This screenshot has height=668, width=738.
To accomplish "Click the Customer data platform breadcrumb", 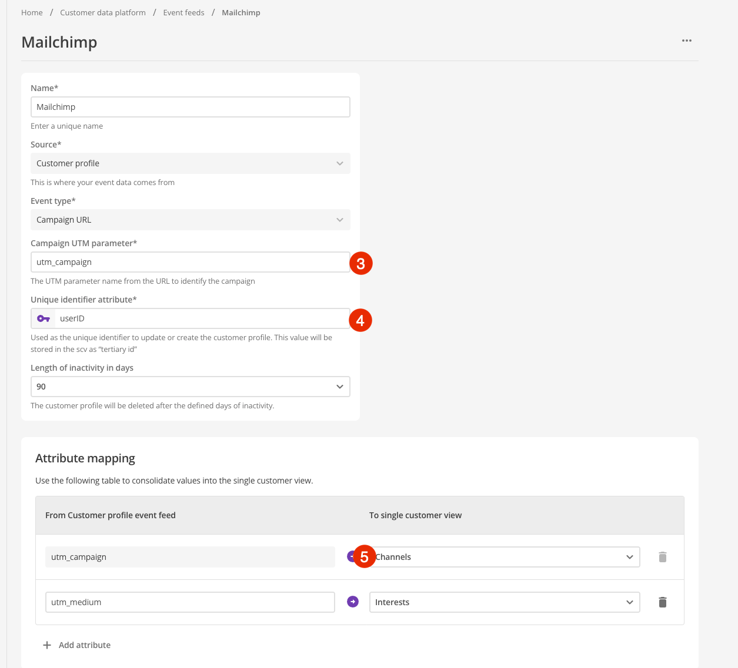I will 102,12.
